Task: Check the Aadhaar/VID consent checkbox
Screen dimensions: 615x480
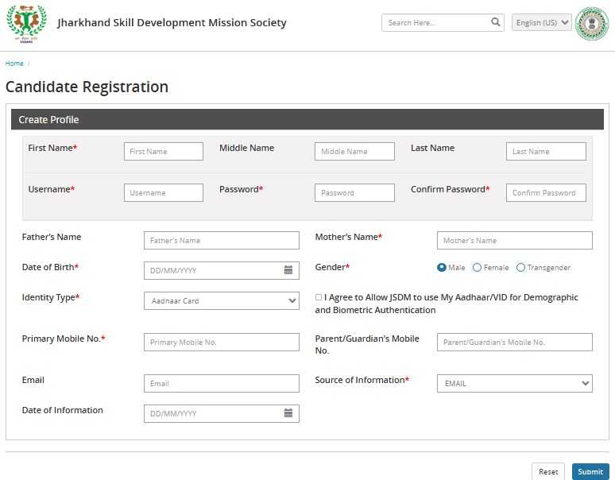Action: coord(319,297)
